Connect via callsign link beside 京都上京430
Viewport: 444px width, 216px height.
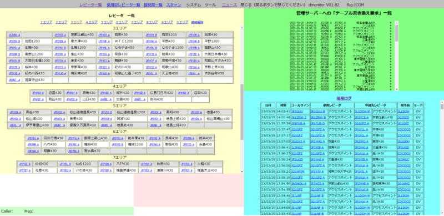click(194, 67)
